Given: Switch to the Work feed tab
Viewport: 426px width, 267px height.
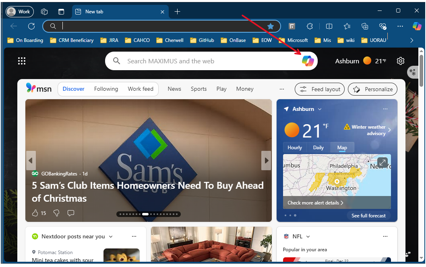Looking at the screenshot, I should tap(141, 89).
